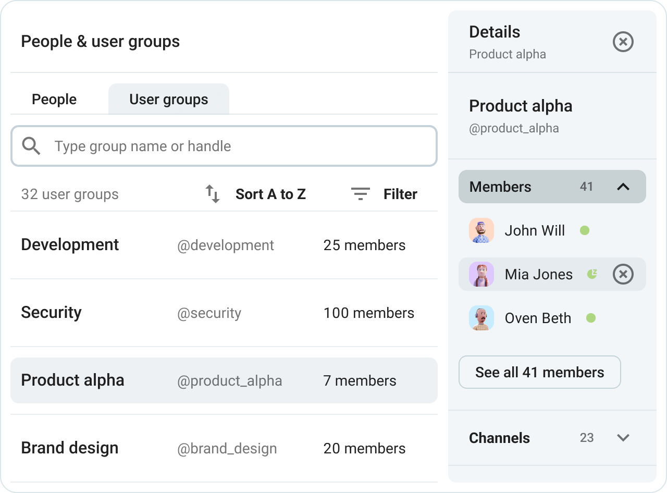
Task: Click Mia Jones's avatar
Action: click(481, 274)
